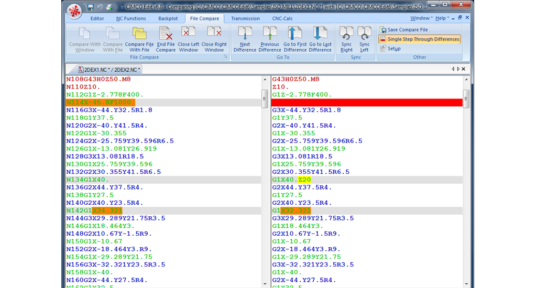Viewport: 536px width, 288px height.
Task: Open the NC Functions tab
Action: pyautogui.click(x=131, y=18)
